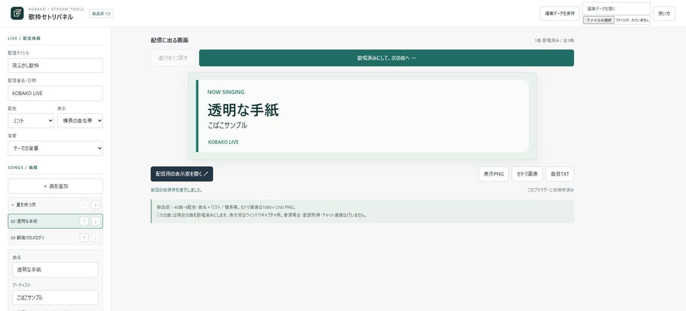Click the 曲目TXT export button
This screenshot has width=686, height=311.
559,174
